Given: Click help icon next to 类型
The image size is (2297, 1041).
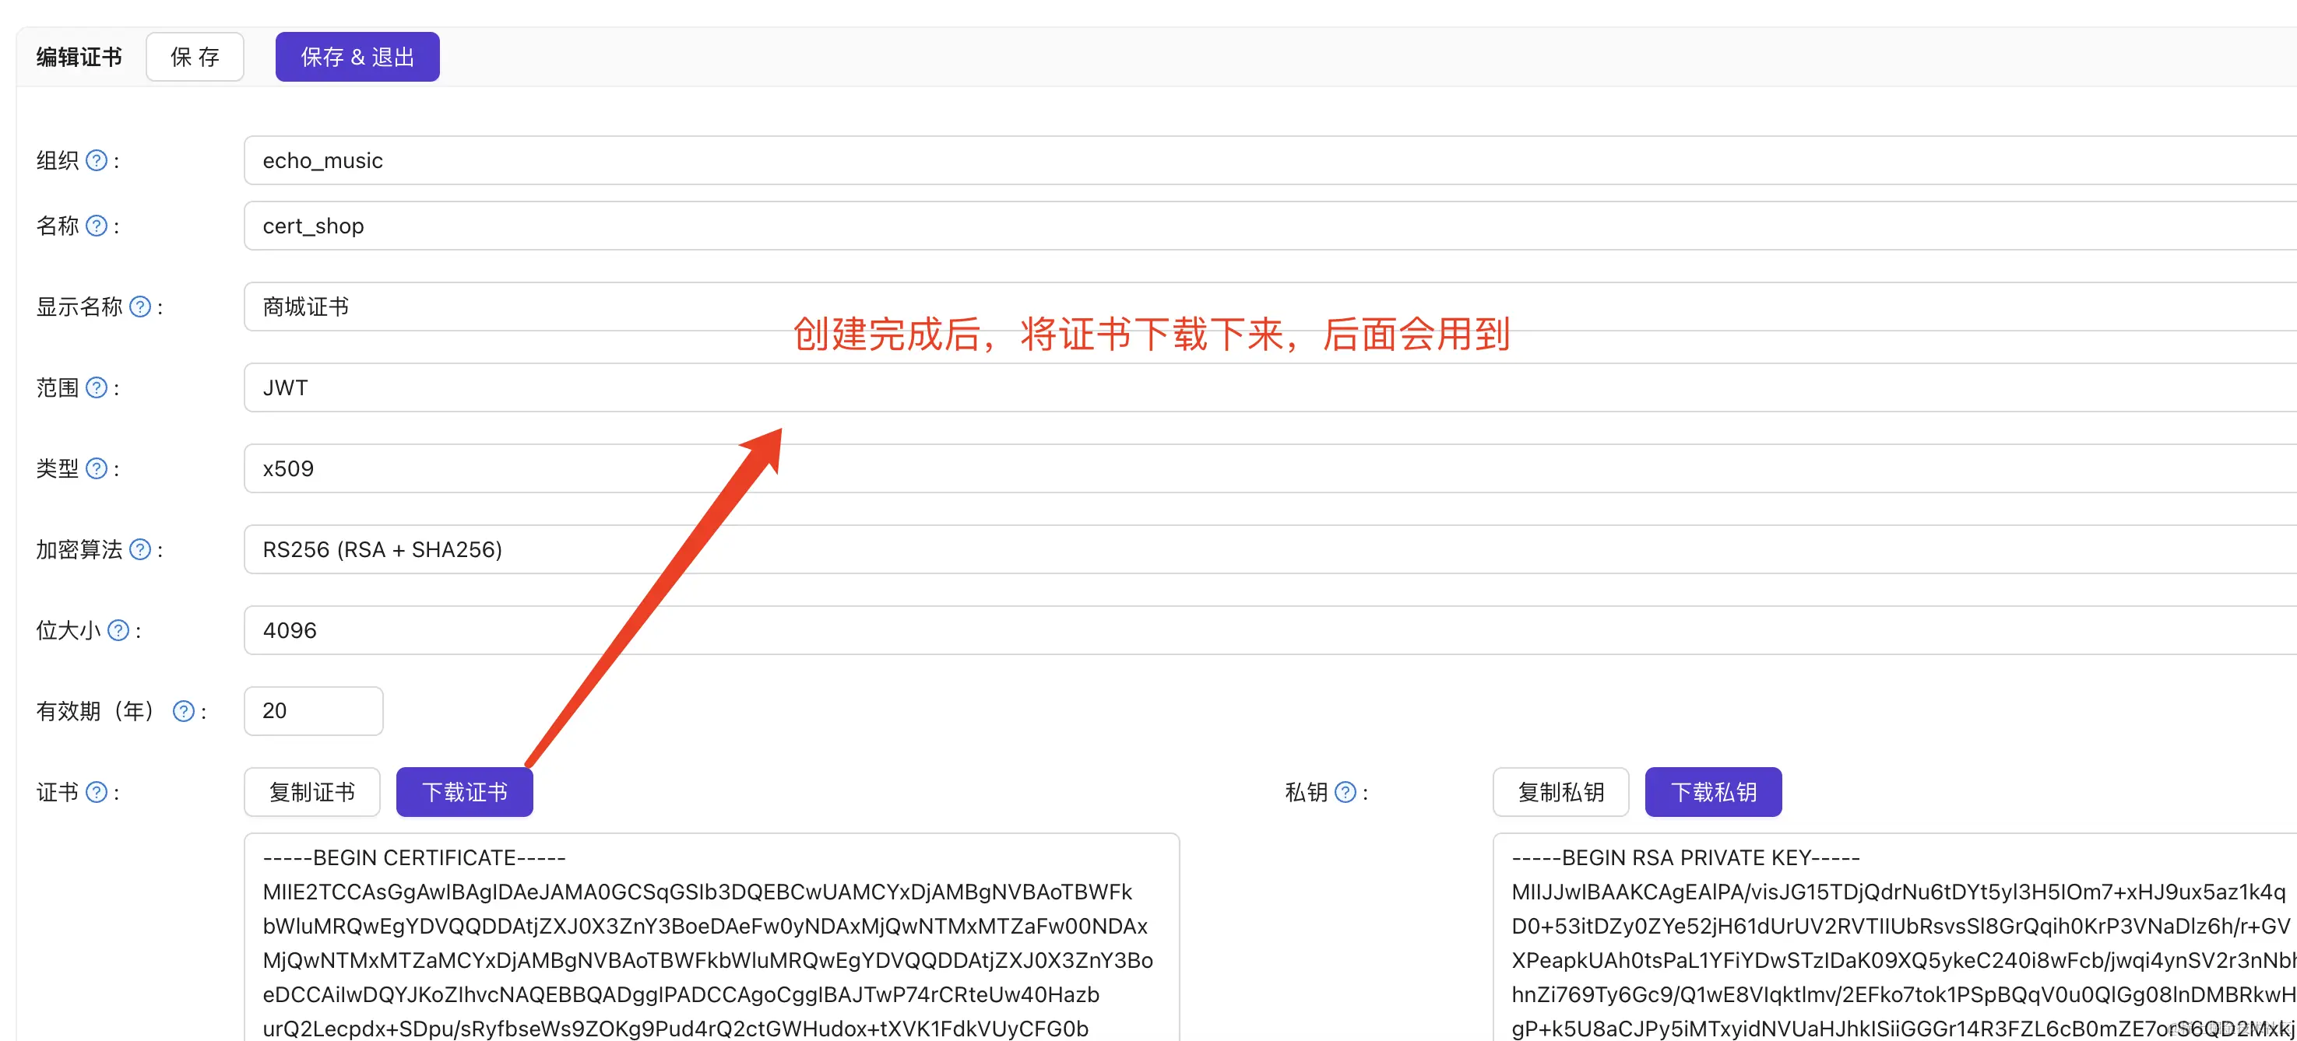Looking at the screenshot, I should point(97,469).
